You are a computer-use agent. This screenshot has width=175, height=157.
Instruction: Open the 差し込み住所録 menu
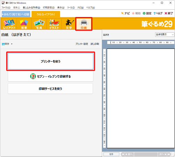(31, 8)
